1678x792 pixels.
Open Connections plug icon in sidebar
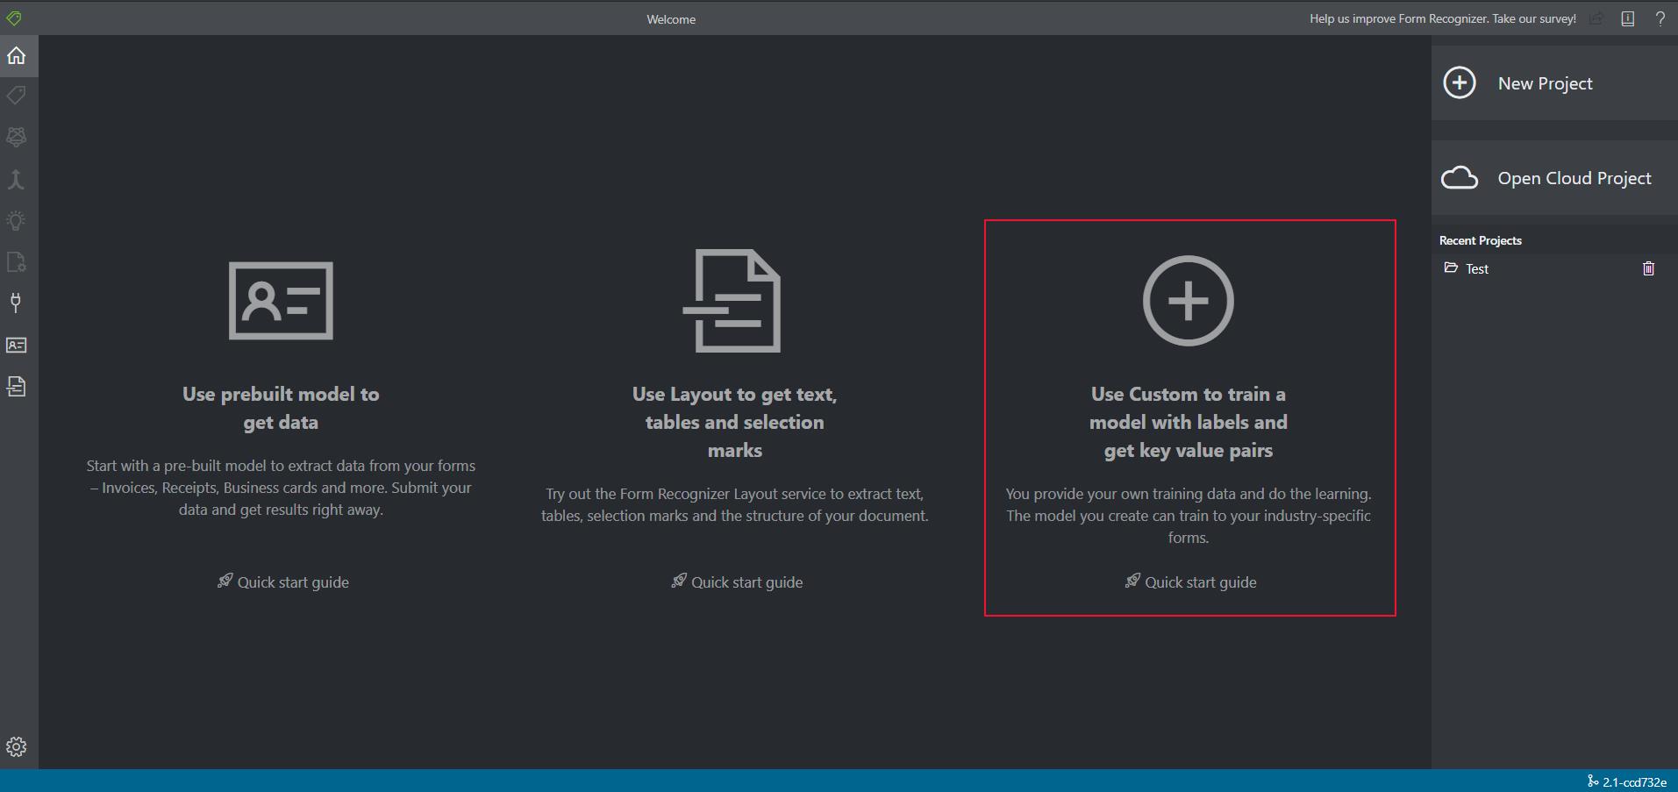(17, 303)
